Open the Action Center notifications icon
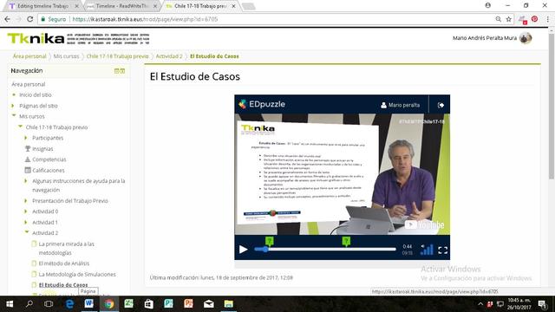Screen dimensions: 555x312 point(543,304)
